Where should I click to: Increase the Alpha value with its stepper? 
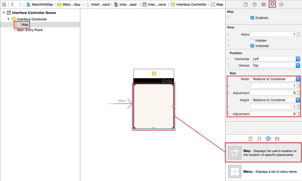[298, 33]
